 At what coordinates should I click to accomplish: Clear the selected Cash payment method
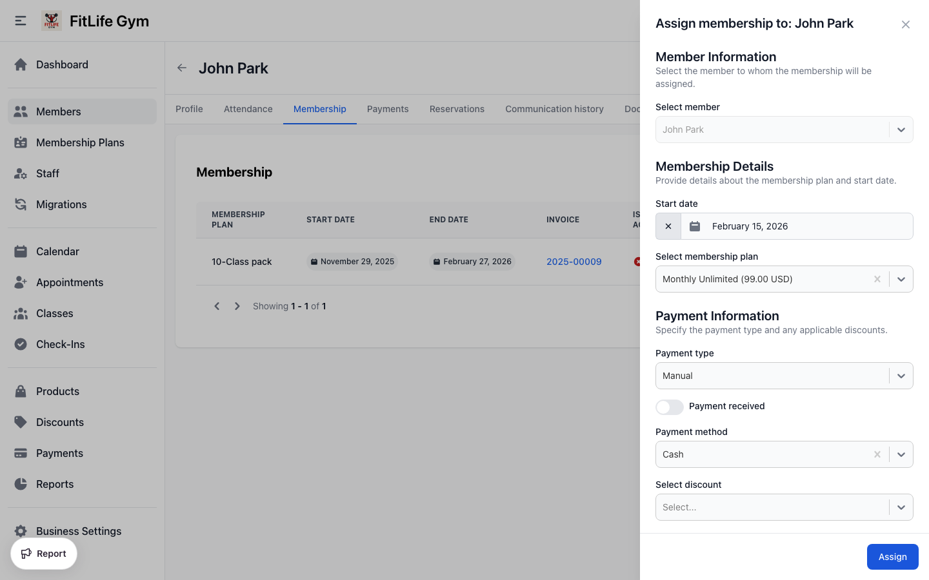point(877,454)
